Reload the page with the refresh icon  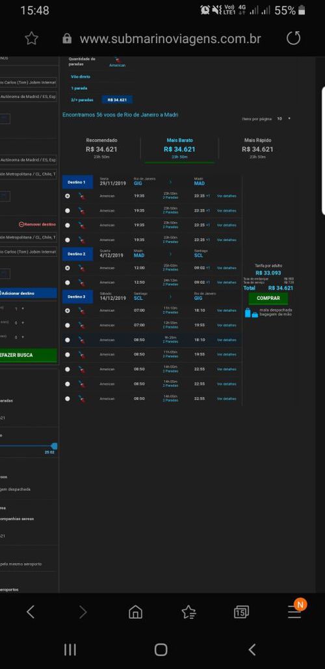[294, 38]
